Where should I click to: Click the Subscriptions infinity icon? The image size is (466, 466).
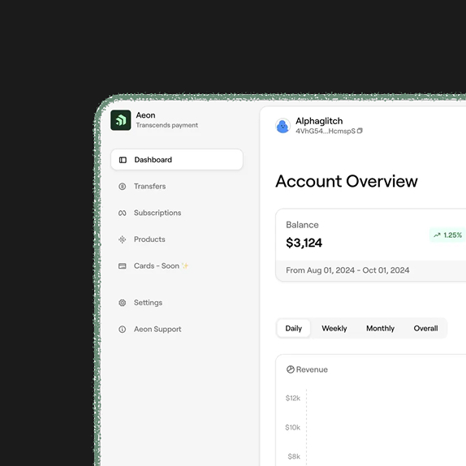click(122, 213)
